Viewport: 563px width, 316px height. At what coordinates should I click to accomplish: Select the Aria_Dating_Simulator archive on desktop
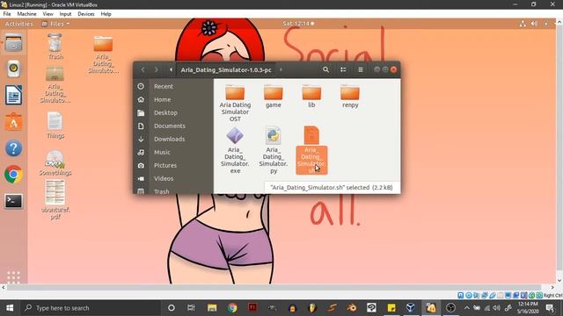point(55,84)
